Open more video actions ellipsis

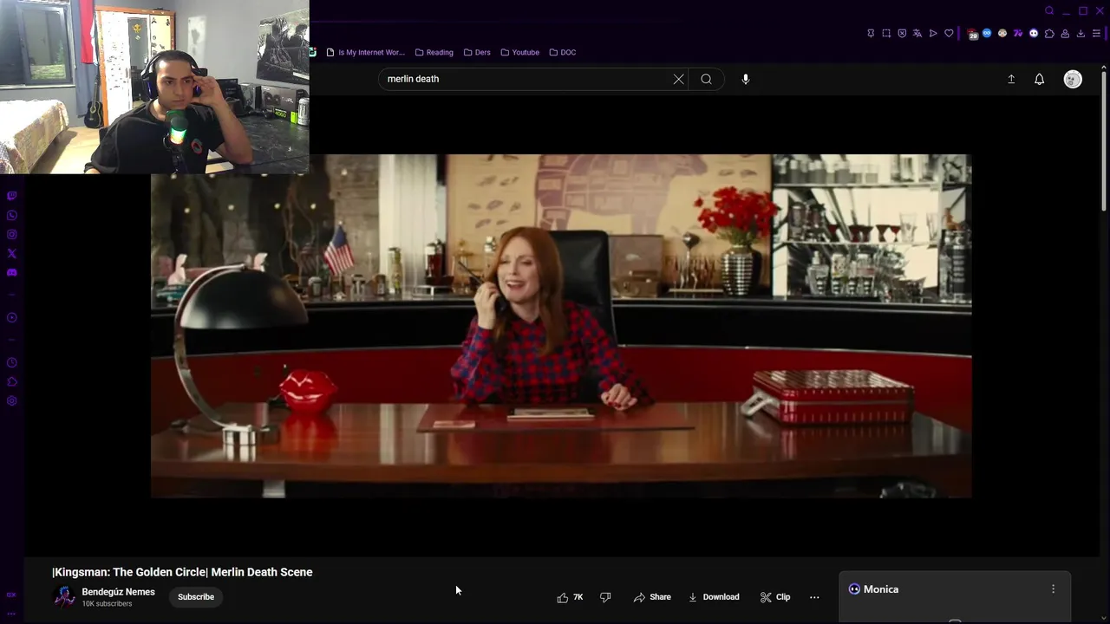814,597
